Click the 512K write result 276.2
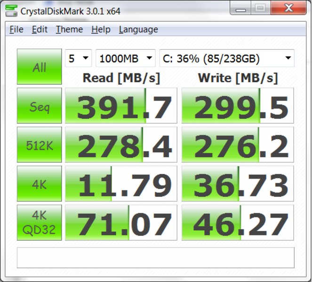Viewport: 312px width, 282px height. pos(238,144)
